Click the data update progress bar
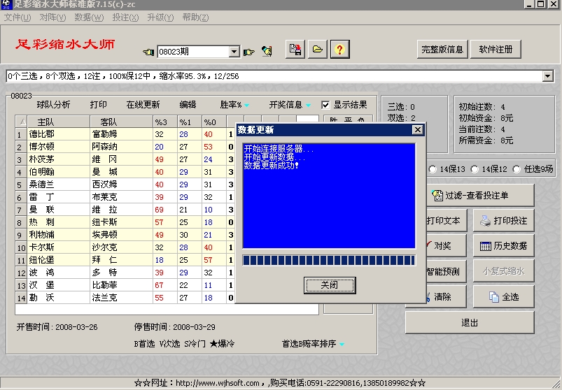 pos(329,261)
